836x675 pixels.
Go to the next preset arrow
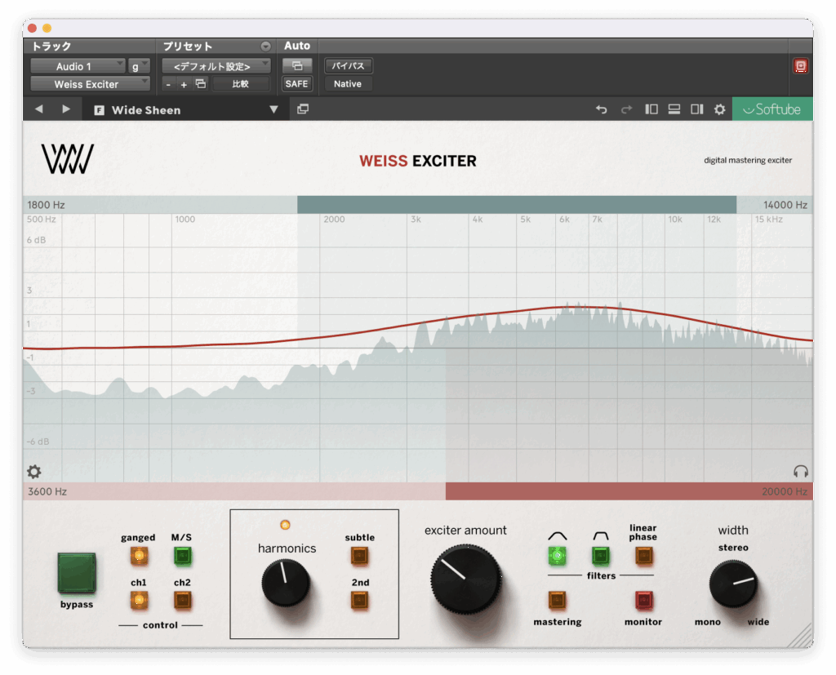click(x=66, y=109)
